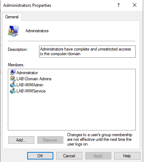The width and height of the screenshot is (145, 162).
Task: Click the LAB\MIMService user icon
Action: (x=13, y=91)
